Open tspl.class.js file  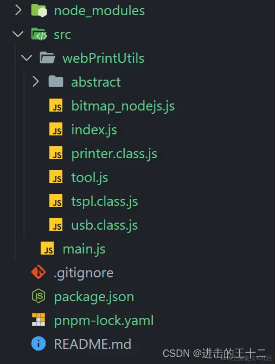[x=104, y=201]
